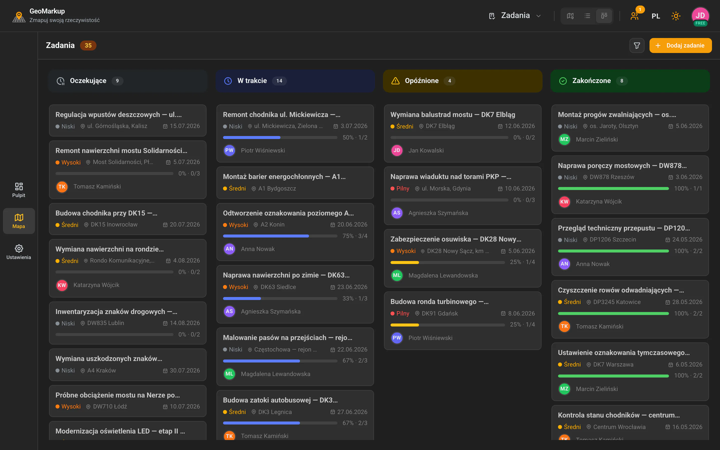720x450 pixels.
Task: Select the kanban board view icon
Action: point(604,16)
